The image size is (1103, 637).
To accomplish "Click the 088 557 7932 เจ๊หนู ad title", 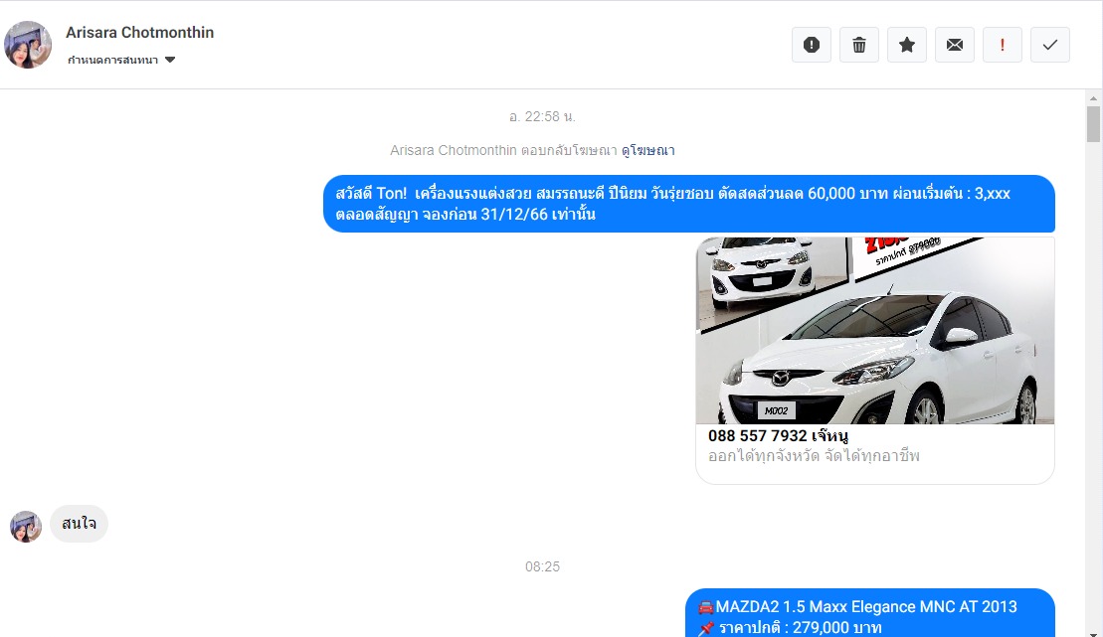I will click(778, 436).
